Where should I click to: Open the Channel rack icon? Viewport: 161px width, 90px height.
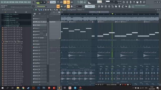[x=106, y=6]
